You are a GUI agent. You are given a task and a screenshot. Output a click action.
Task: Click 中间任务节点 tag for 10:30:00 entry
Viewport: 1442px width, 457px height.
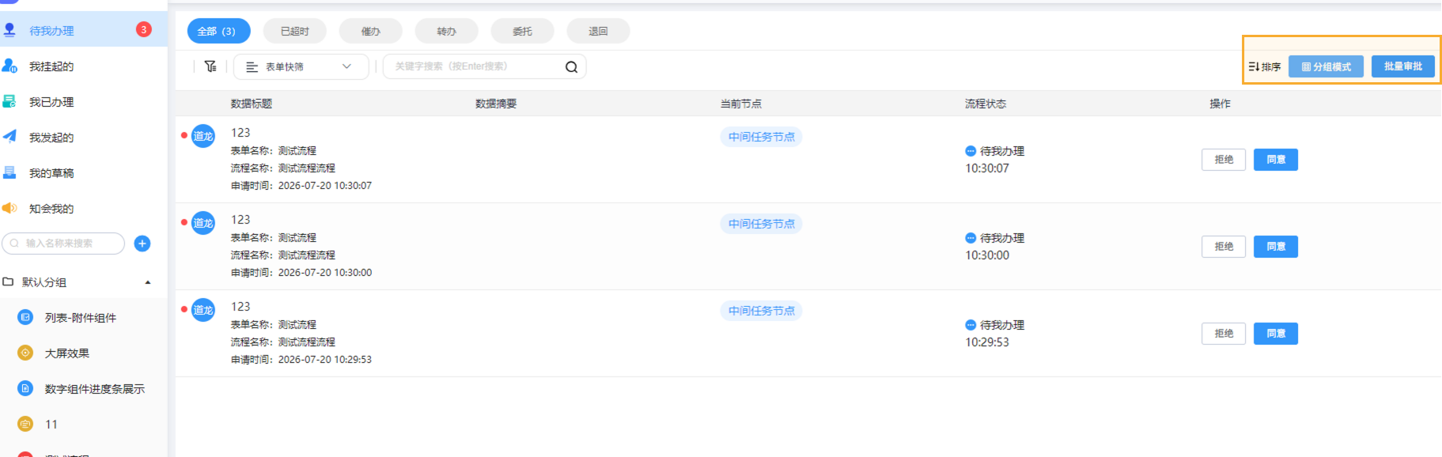(x=762, y=224)
